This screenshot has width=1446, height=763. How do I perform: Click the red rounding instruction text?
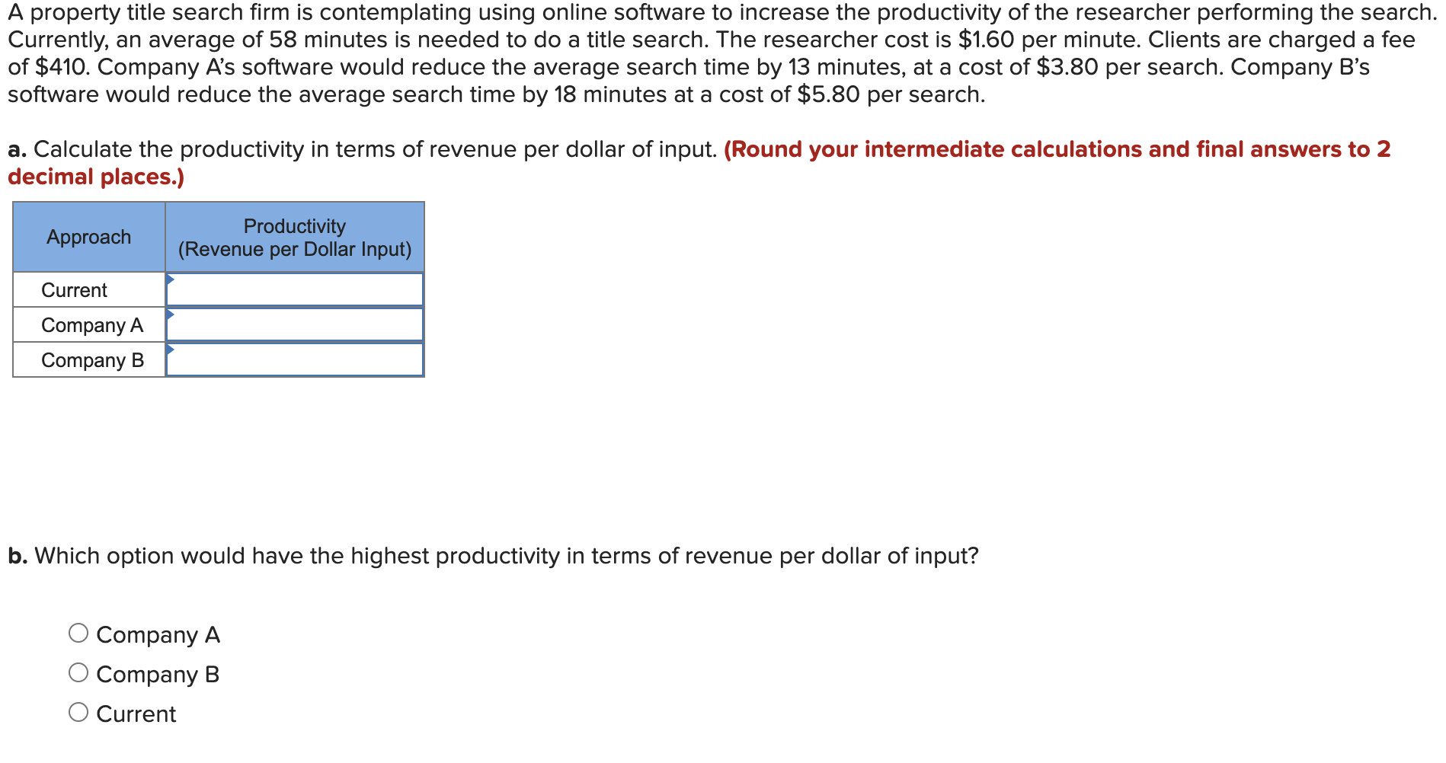tap(699, 162)
